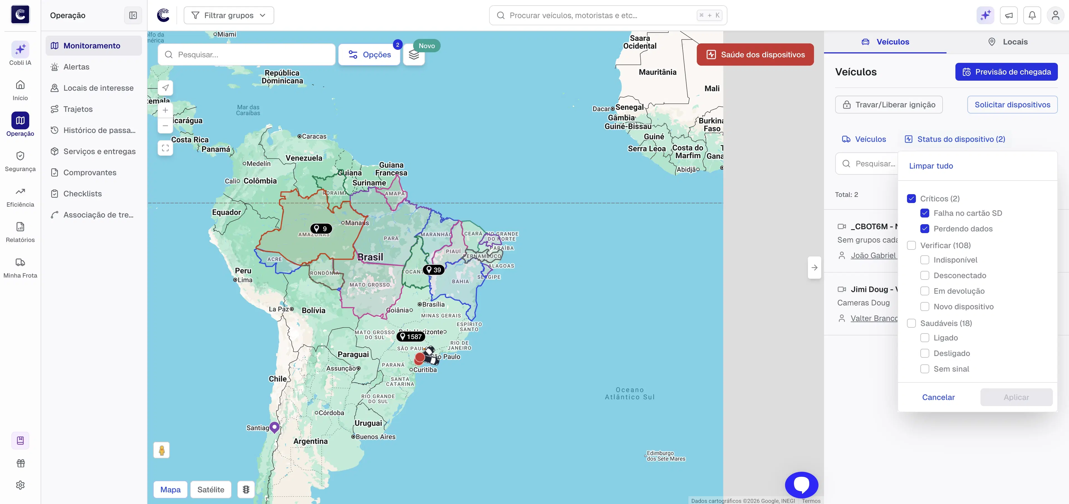Viewport: 1069px width, 504px height.
Task: Check Indisponível checkbox
Action: pos(925,260)
